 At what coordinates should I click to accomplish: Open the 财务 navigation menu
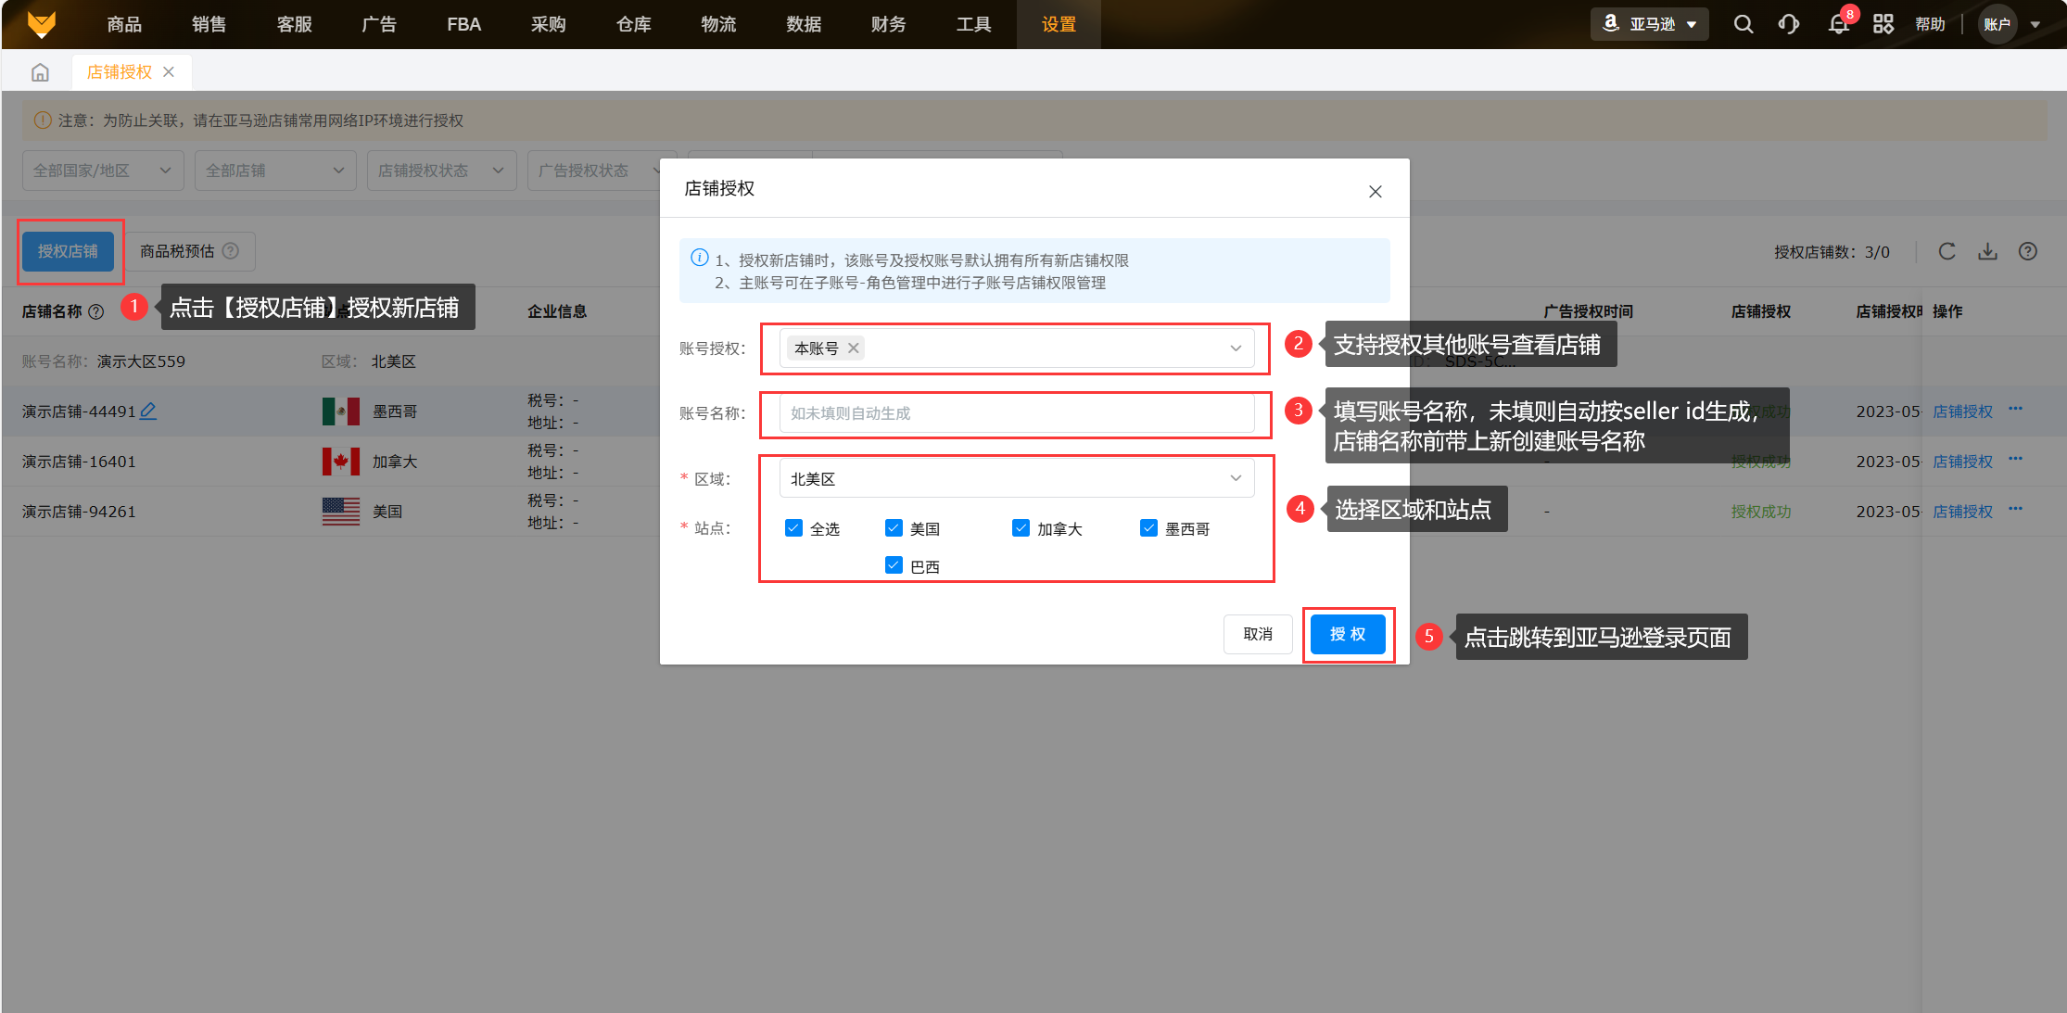click(887, 24)
